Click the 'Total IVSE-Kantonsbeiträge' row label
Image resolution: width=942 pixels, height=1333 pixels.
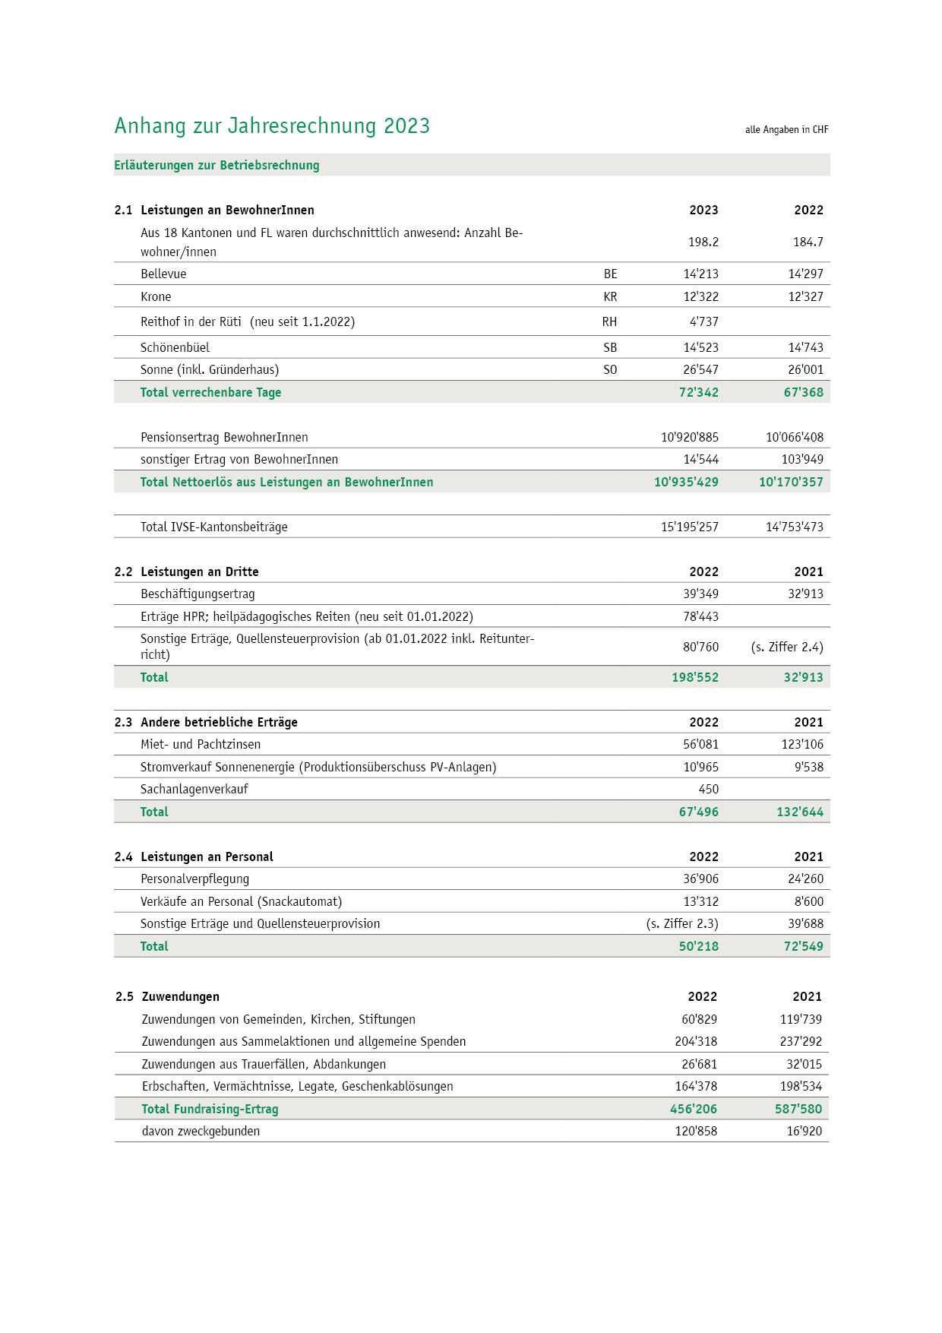coord(213,527)
